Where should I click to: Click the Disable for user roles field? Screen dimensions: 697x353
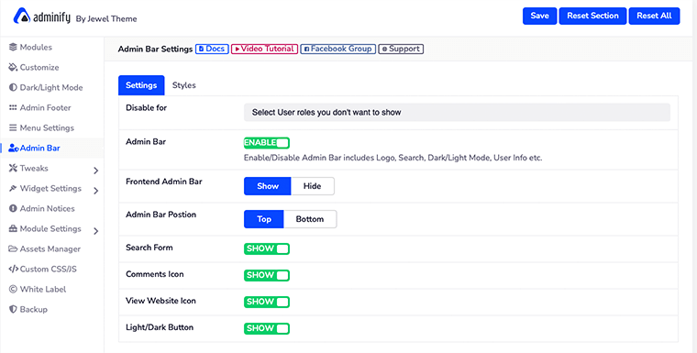457,113
